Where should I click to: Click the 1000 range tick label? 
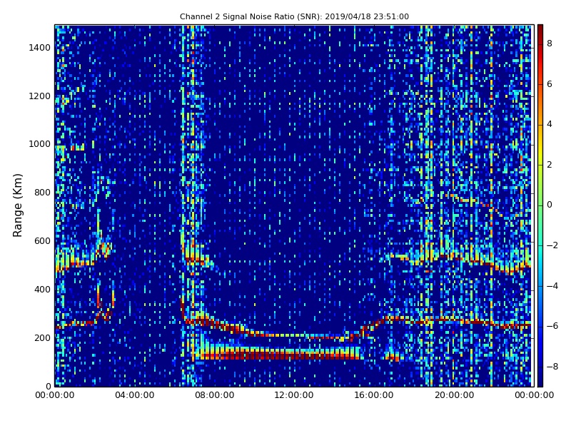pyautogui.click(x=40, y=144)
